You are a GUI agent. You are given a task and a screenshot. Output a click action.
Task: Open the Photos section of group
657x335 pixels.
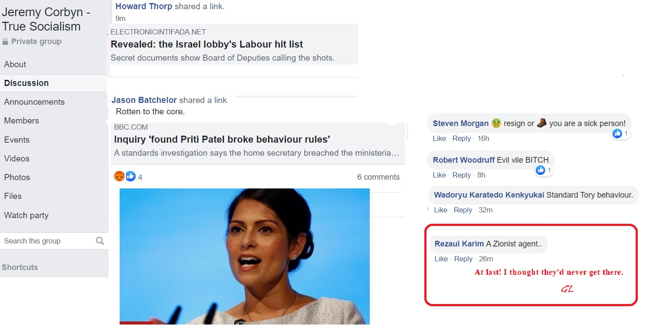(17, 178)
